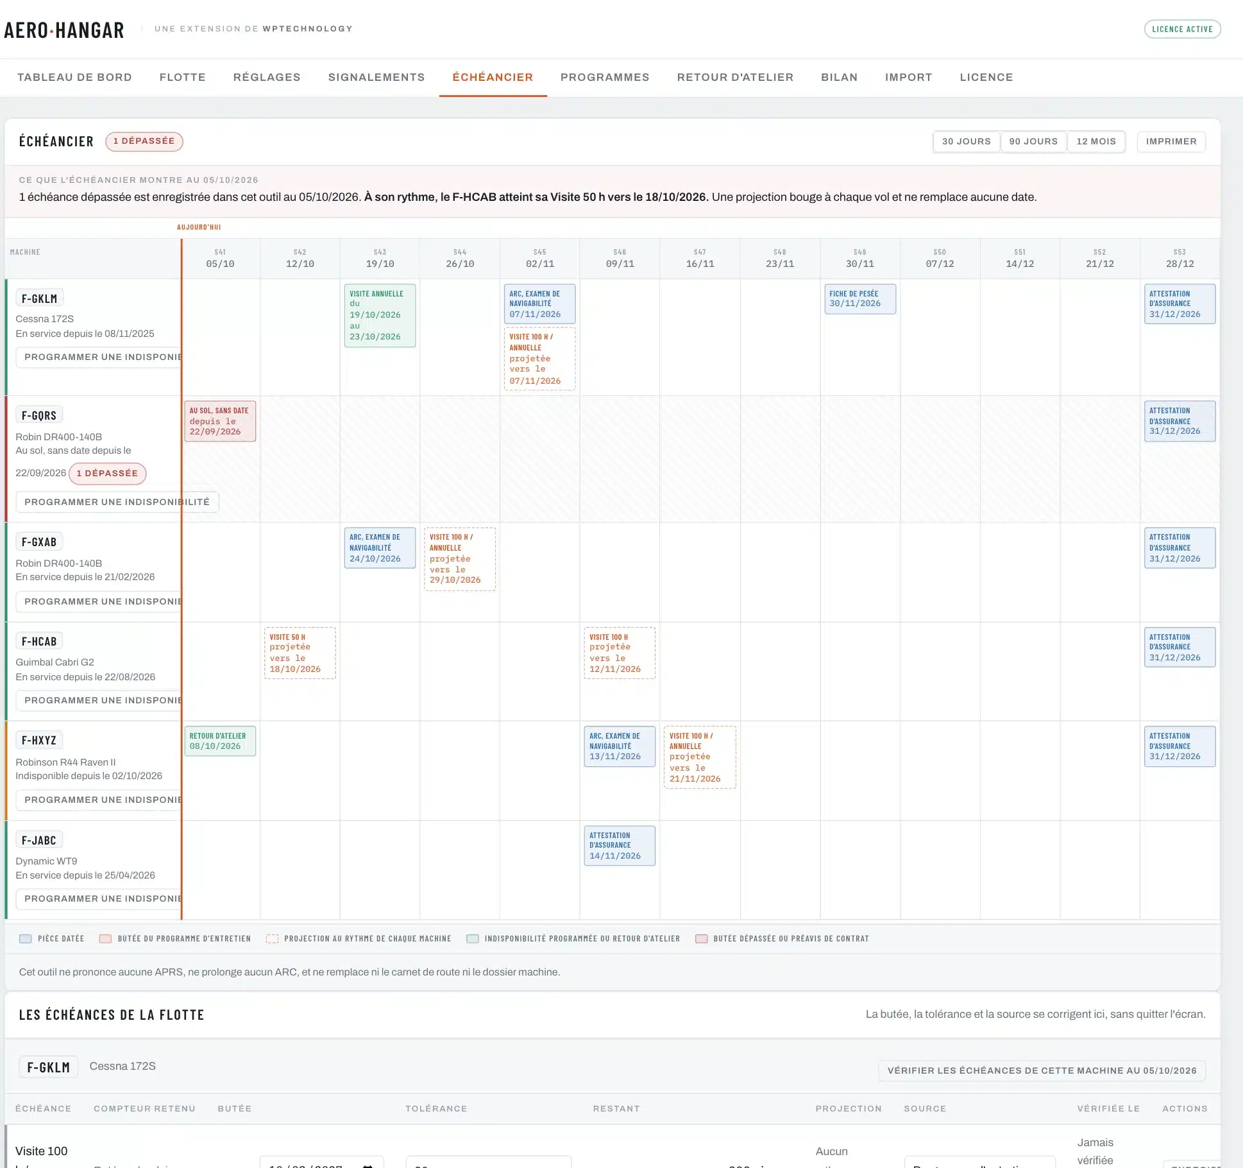Image resolution: width=1243 pixels, height=1168 pixels.
Task: Click the 1 dépassée badge on F-GQRS
Action: point(107,473)
